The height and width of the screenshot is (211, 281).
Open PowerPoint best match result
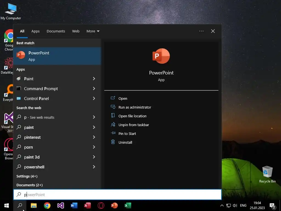coord(57,56)
